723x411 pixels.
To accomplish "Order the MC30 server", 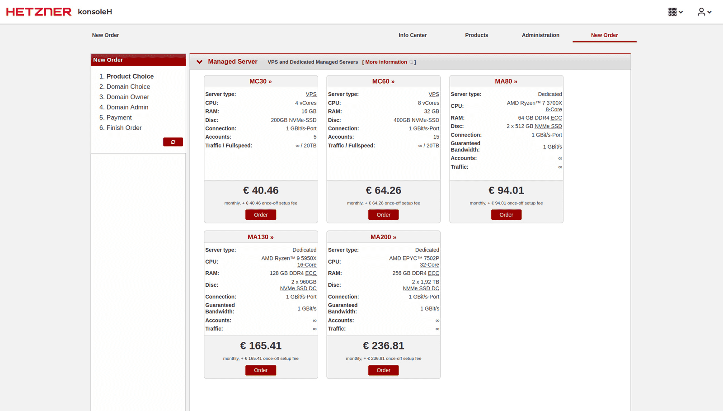I will (x=261, y=214).
